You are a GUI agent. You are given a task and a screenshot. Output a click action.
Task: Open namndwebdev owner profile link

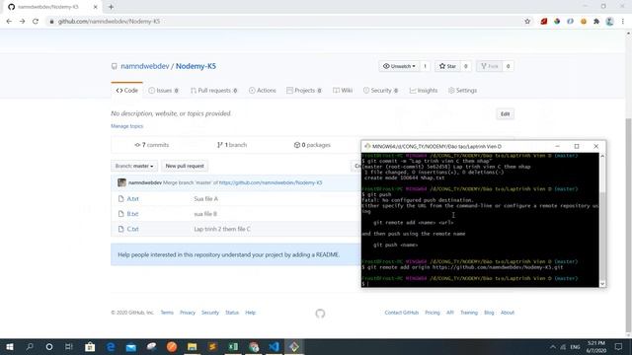coord(145,66)
